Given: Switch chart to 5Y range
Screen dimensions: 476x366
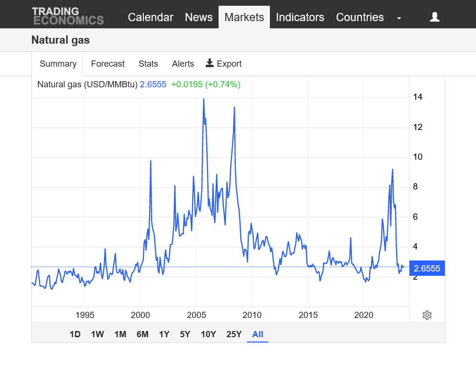Looking at the screenshot, I should pos(185,334).
